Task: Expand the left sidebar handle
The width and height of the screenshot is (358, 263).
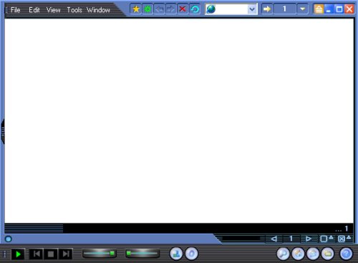Action: click(3, 132)
